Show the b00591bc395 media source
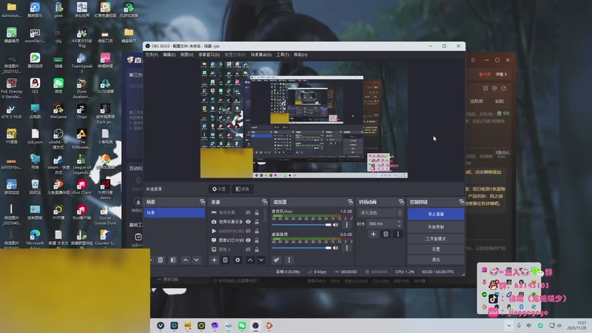The width and height of the screenshot is (592, 333). 248,231
